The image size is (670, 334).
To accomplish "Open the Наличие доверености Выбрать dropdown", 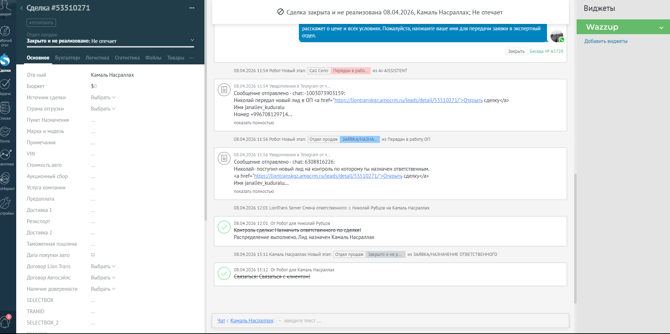I will pos(103,289).
